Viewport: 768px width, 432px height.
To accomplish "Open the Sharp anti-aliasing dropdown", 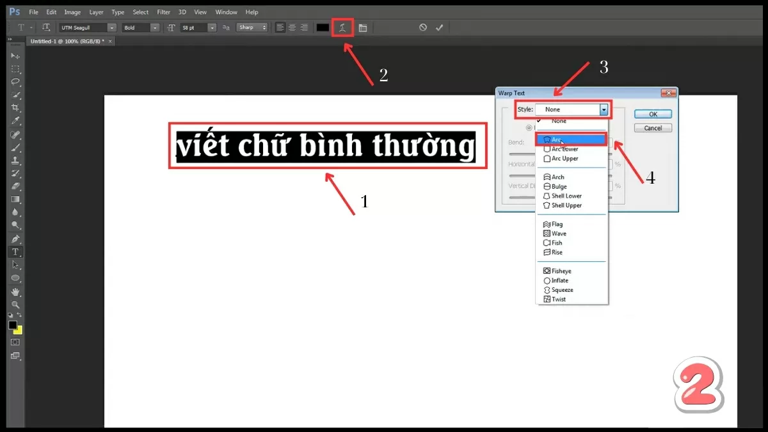I will [x=252, y=27].
